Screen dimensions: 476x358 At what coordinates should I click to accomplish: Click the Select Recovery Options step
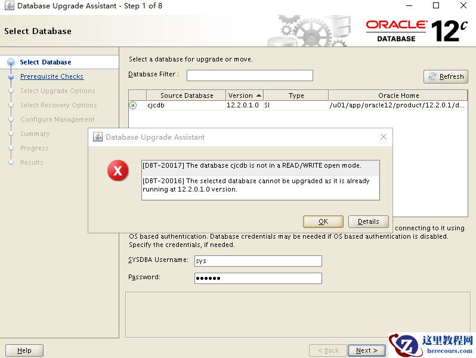pos(58,105)
